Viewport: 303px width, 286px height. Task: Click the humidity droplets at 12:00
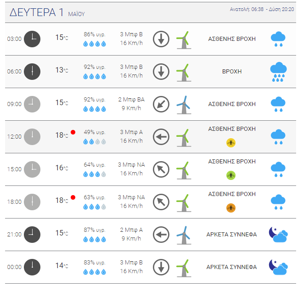coord(95,142)
